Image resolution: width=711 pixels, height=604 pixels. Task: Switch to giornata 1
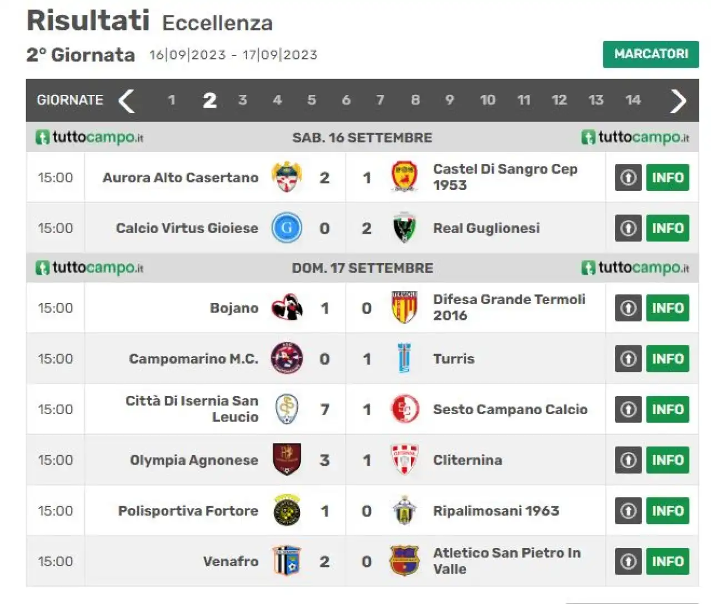[172, 100]
